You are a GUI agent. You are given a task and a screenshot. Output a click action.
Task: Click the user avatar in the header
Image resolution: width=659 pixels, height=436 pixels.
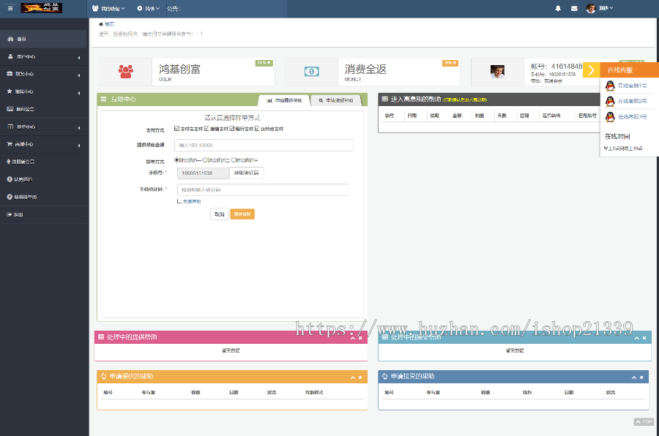[591, 8]
